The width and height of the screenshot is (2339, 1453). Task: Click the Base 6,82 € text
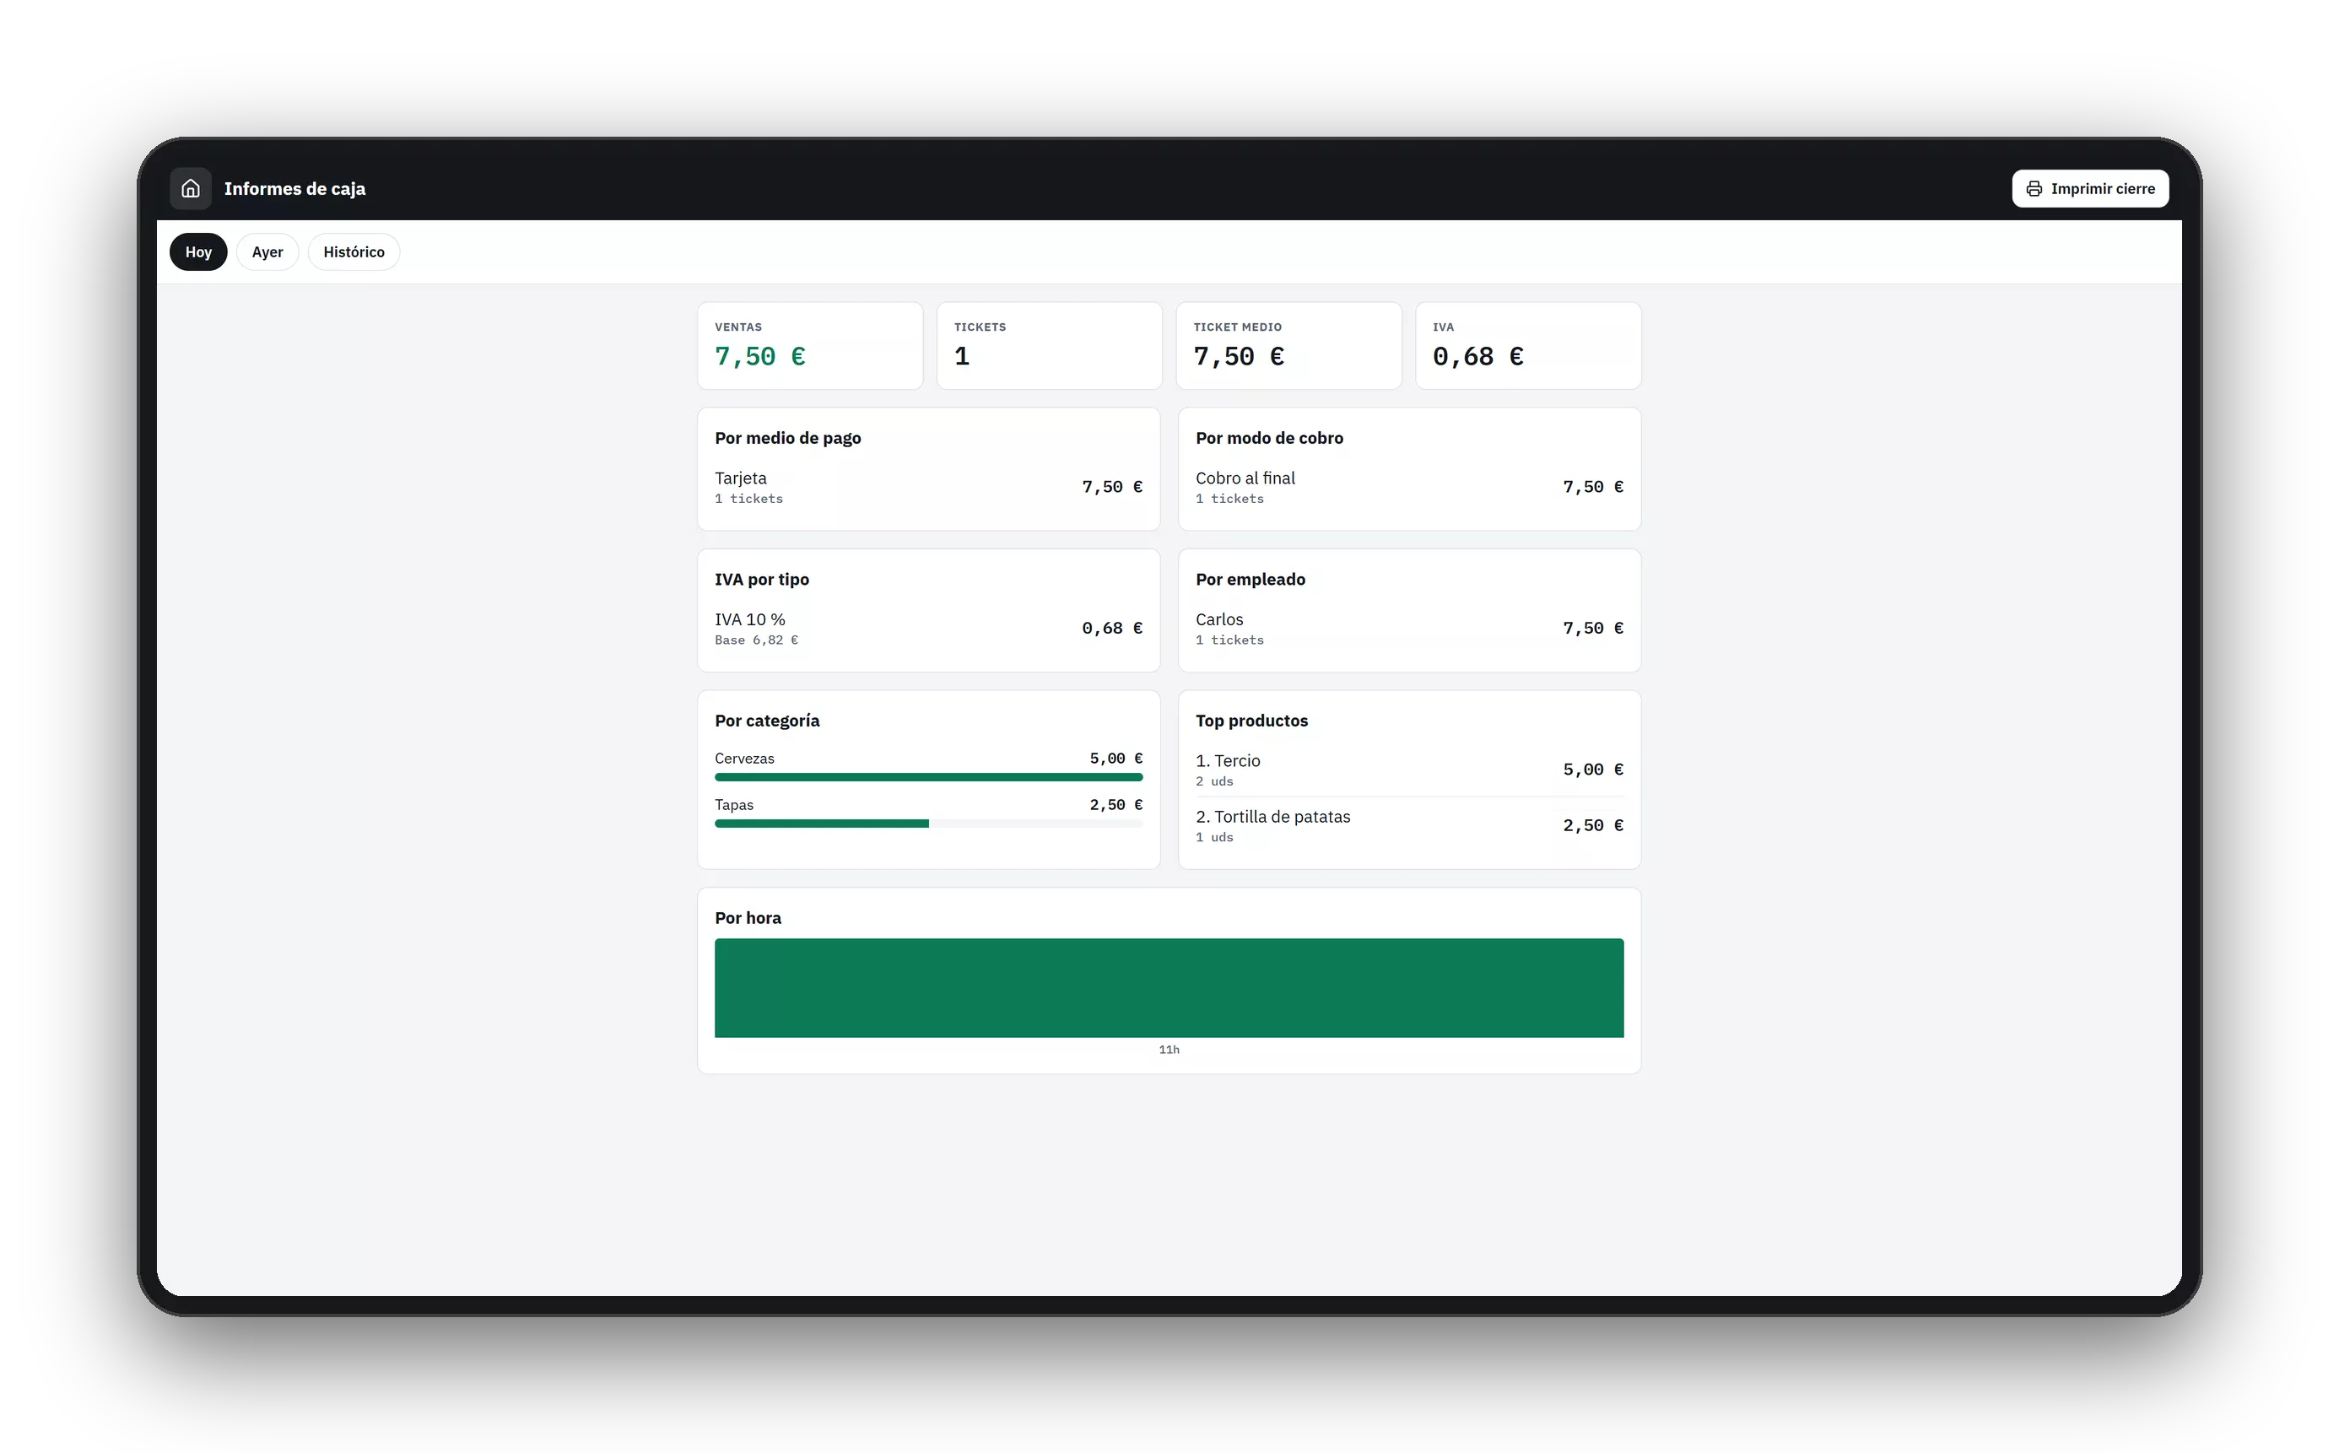point(756,640)
